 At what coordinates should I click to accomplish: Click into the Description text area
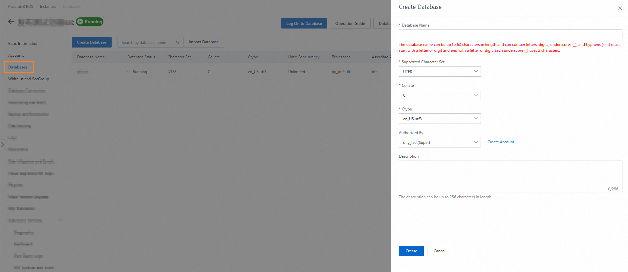coord(510,176)
